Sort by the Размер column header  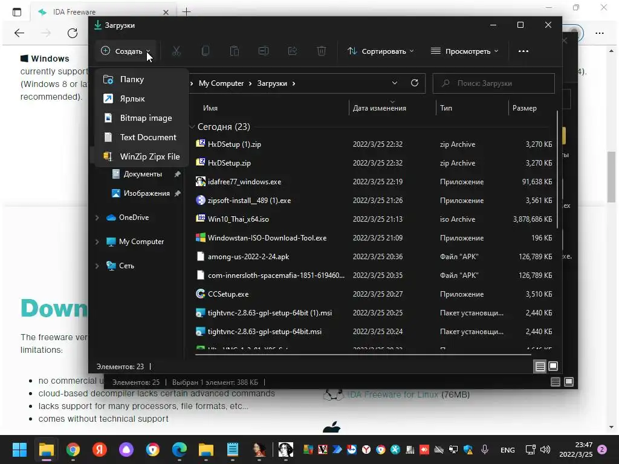[524, 108]
